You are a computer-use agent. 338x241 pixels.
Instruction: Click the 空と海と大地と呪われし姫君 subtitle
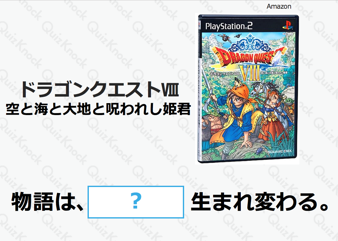click(98, 109)
